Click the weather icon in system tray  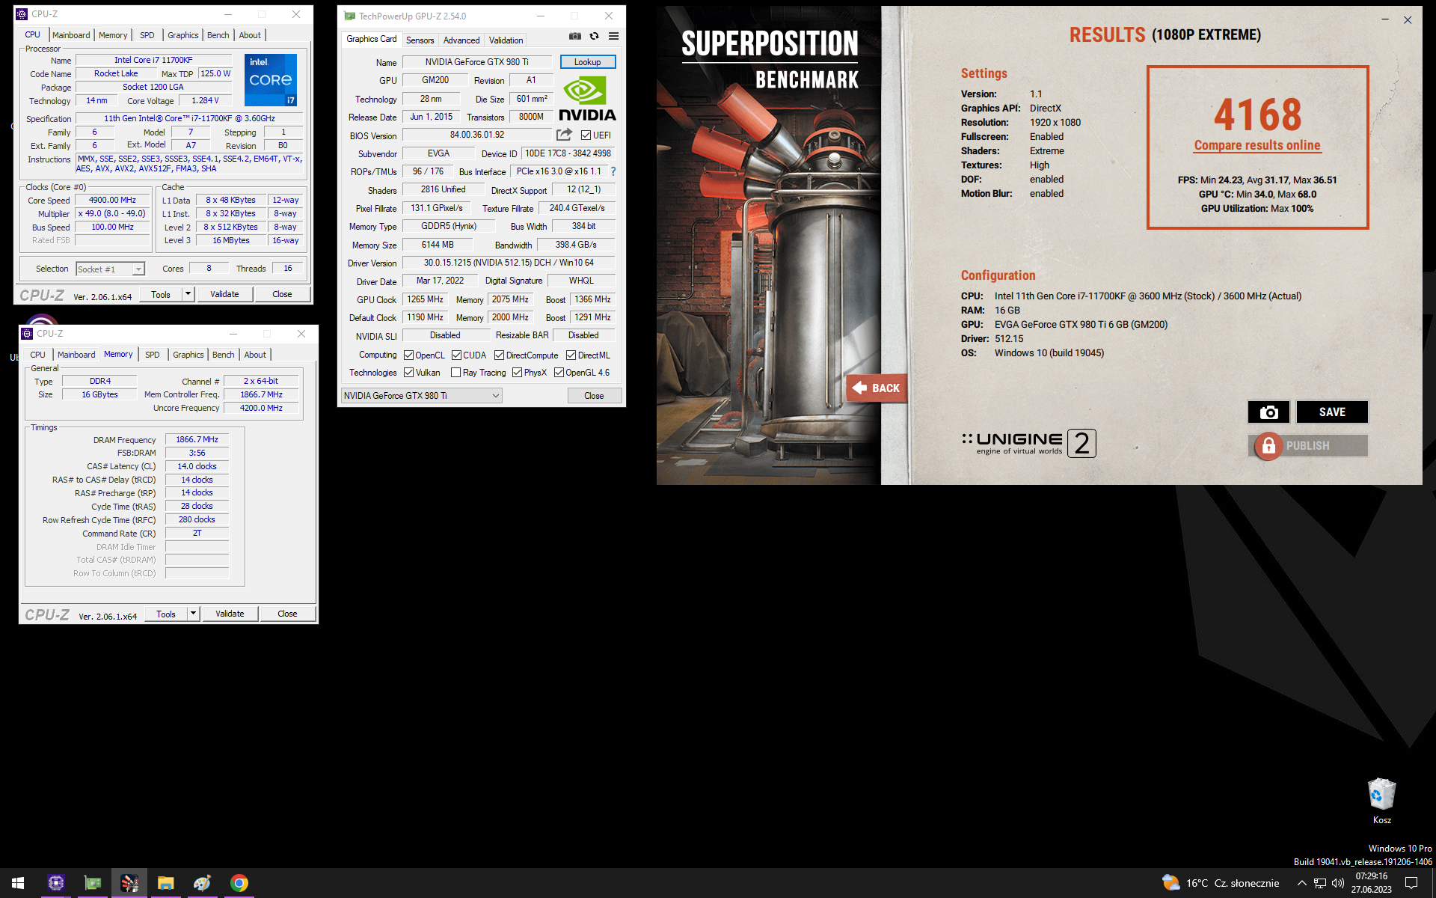[x=1170, y=883]
